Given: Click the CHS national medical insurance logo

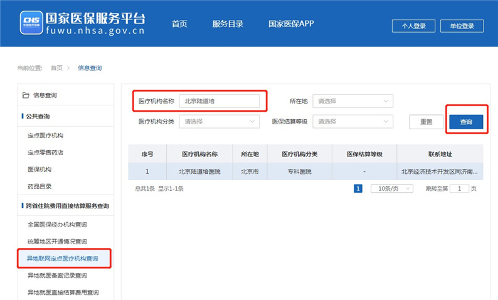Looking at the screenshot, I should (30, 23).
